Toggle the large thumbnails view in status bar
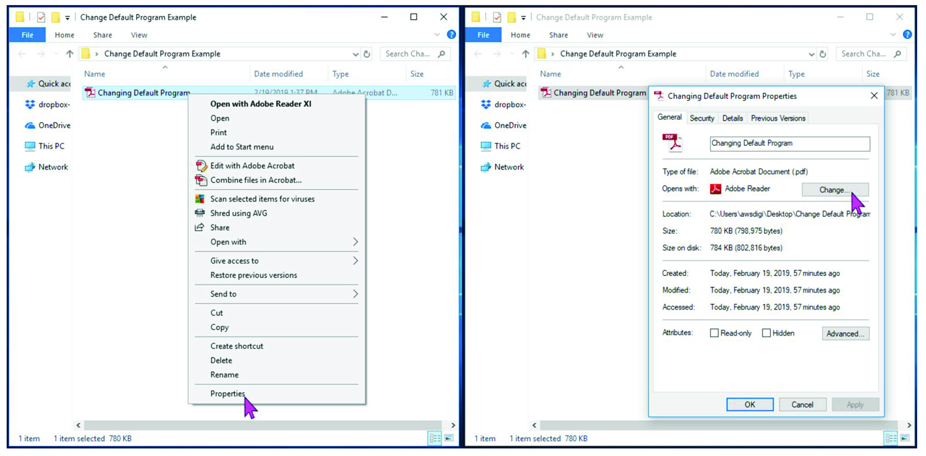 [449, 438]
